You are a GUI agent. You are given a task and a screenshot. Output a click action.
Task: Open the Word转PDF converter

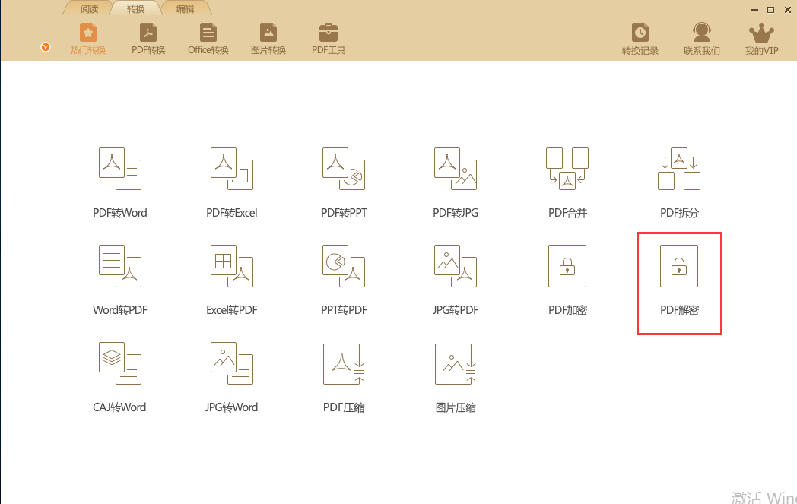pos(120,266)
